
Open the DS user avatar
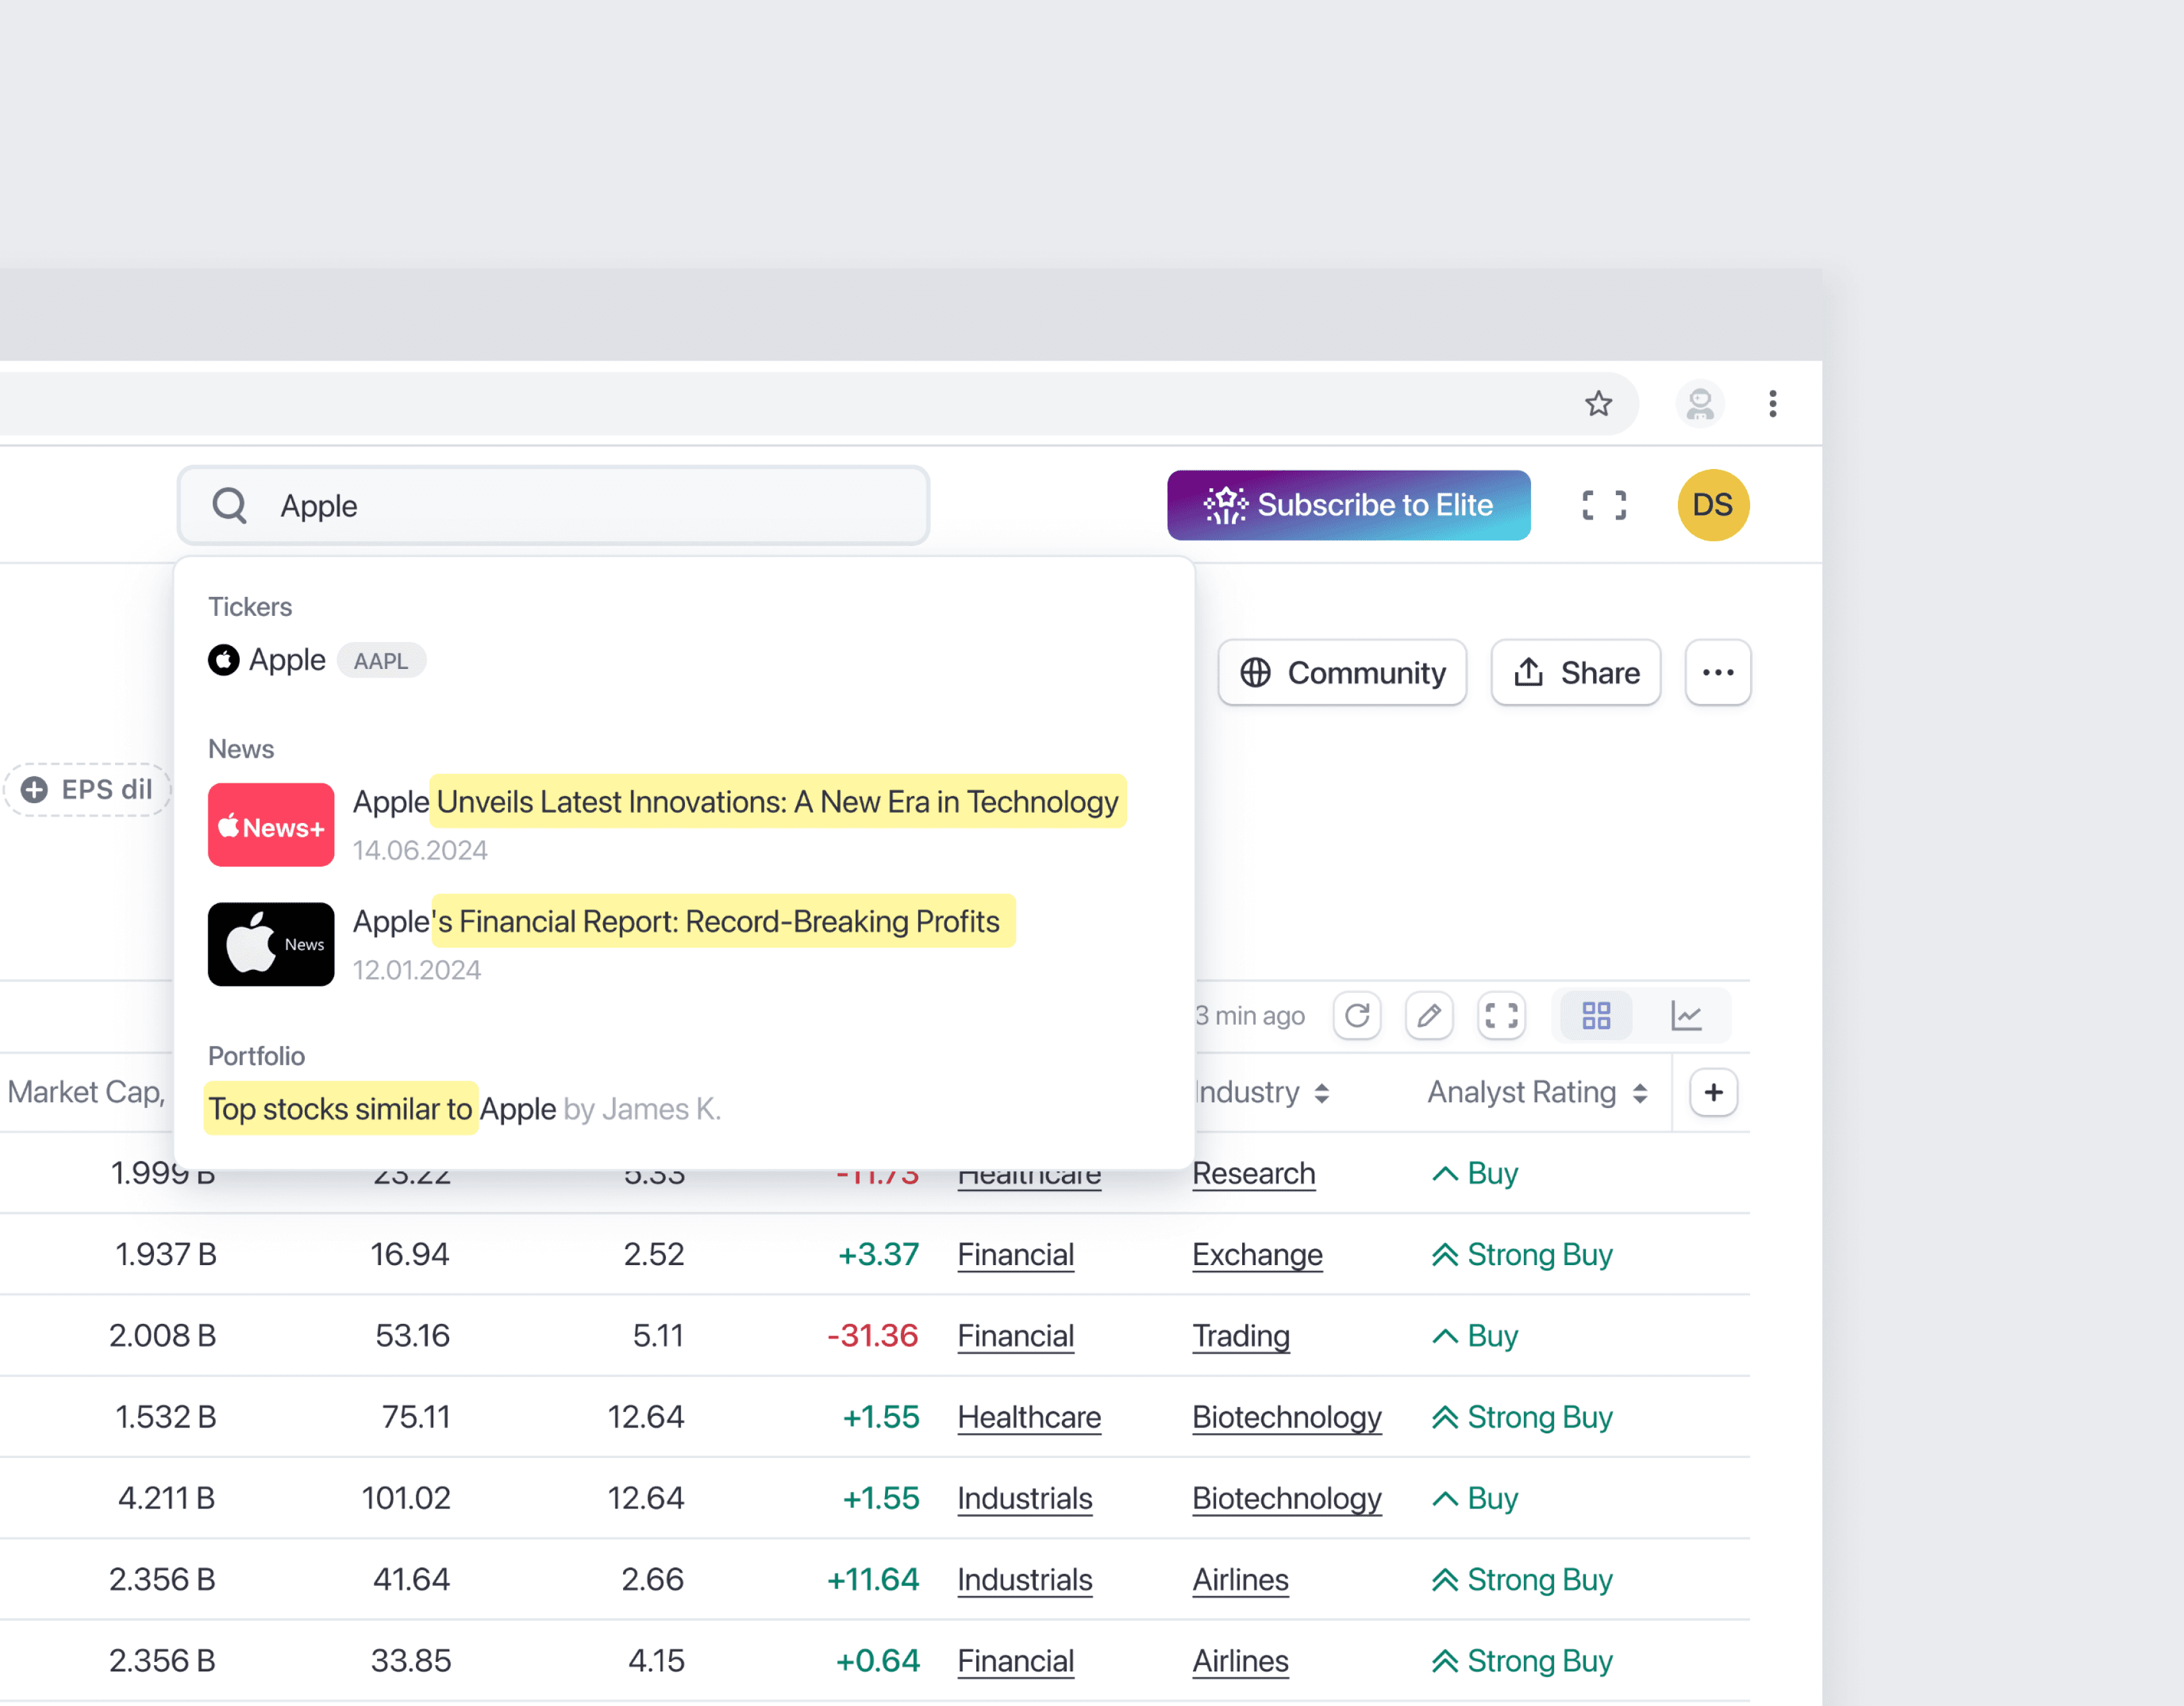click(1712, 505)
